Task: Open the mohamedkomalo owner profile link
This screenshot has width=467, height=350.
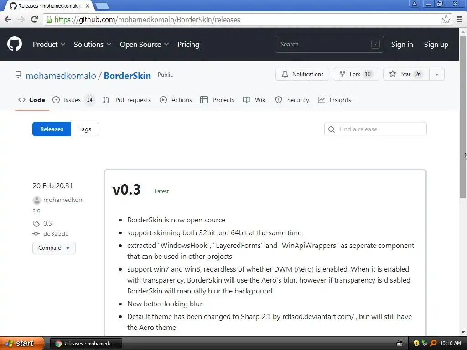Action: 61,76
